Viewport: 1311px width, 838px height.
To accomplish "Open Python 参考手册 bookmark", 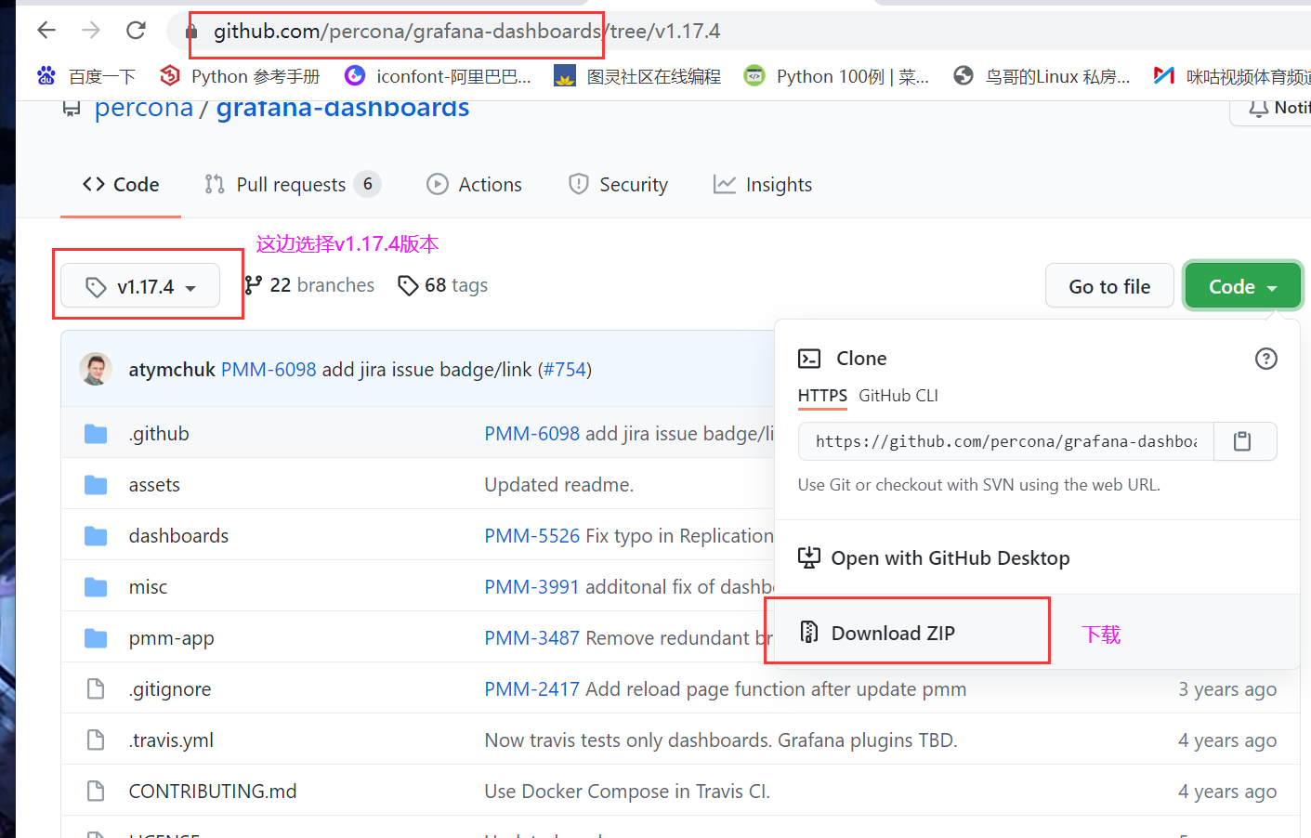I will tap(241, 76).
